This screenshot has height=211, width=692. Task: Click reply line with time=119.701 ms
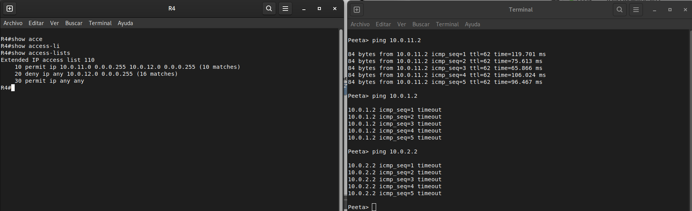447,54
